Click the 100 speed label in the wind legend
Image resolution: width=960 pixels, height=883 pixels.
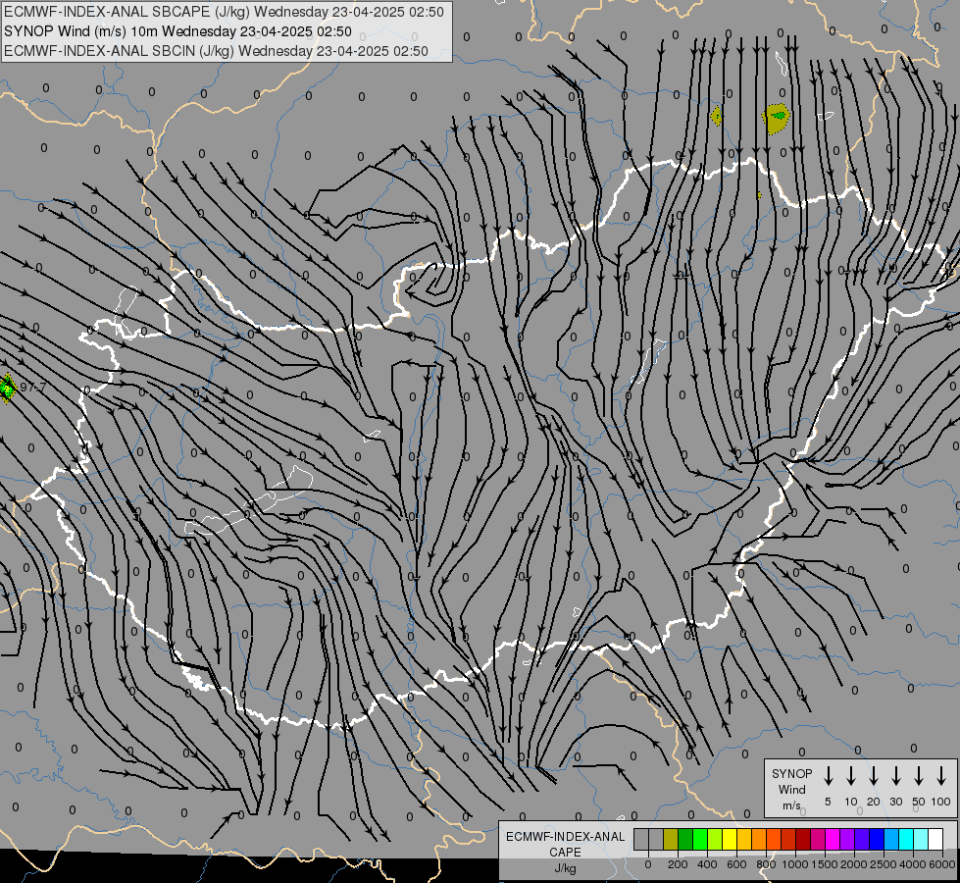point(941,802)
